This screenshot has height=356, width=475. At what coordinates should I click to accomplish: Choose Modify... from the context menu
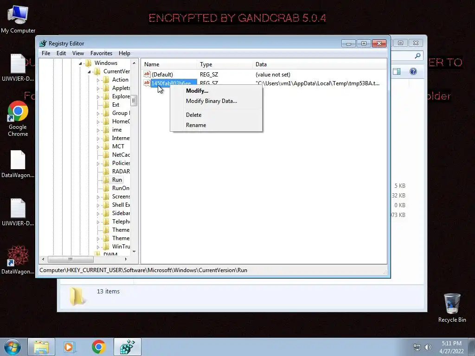(216, 91)
